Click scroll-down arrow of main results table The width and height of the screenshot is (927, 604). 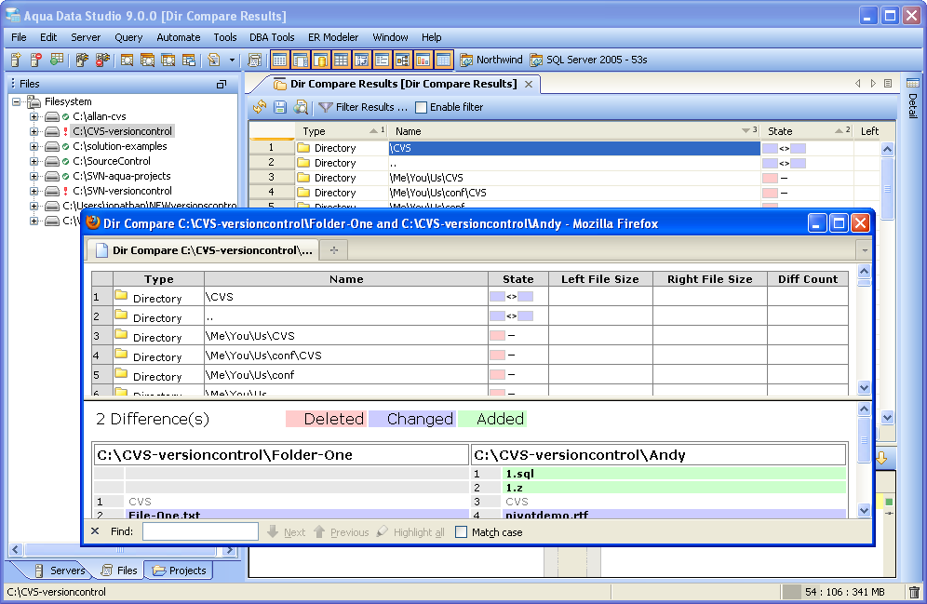(x=887, y=417)
